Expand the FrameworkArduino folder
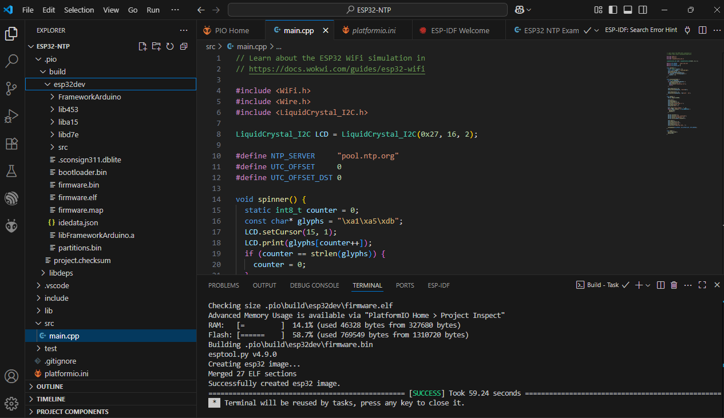The image size is (724, 418). pyautogui.click(x=89, y=97)
